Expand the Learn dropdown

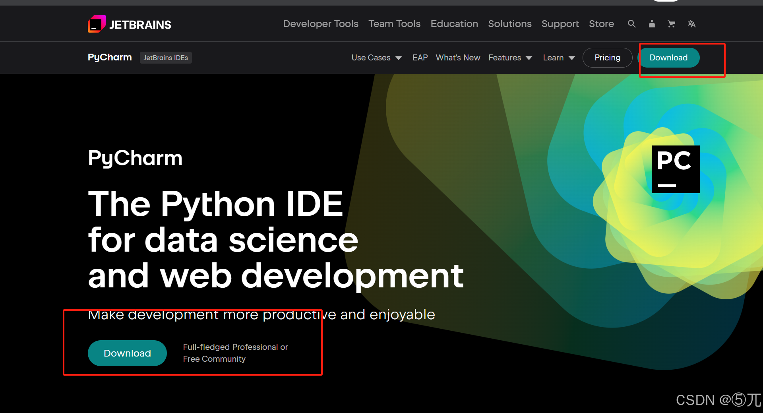(559, 58)
